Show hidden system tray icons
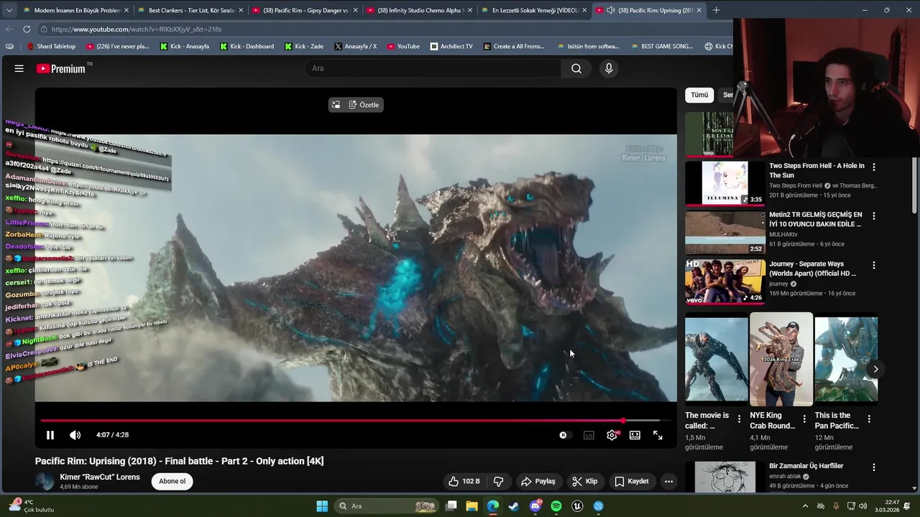 pyautogui.click(x=805, y=506)
